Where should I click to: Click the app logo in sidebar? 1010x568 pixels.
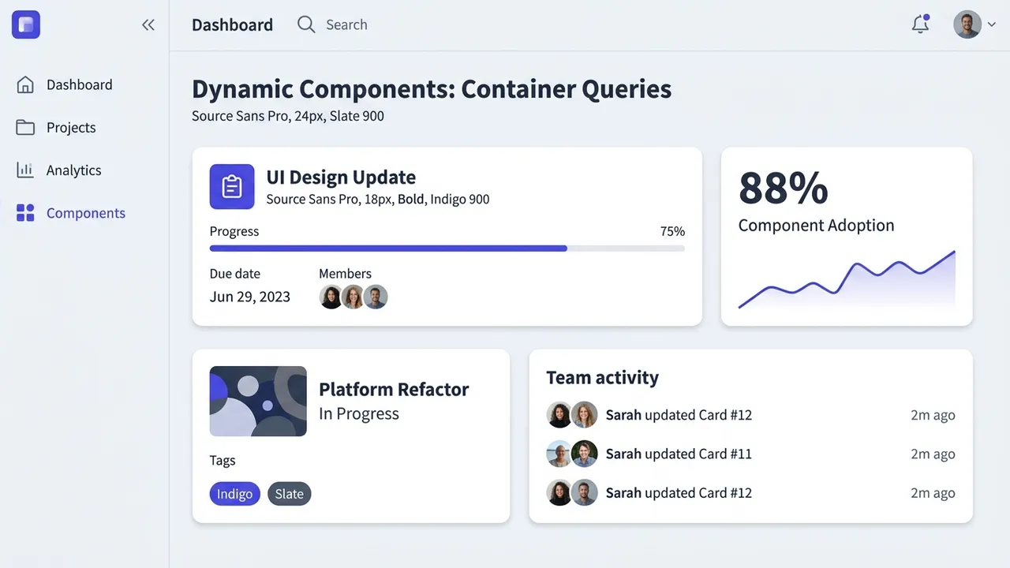(26, 24)
